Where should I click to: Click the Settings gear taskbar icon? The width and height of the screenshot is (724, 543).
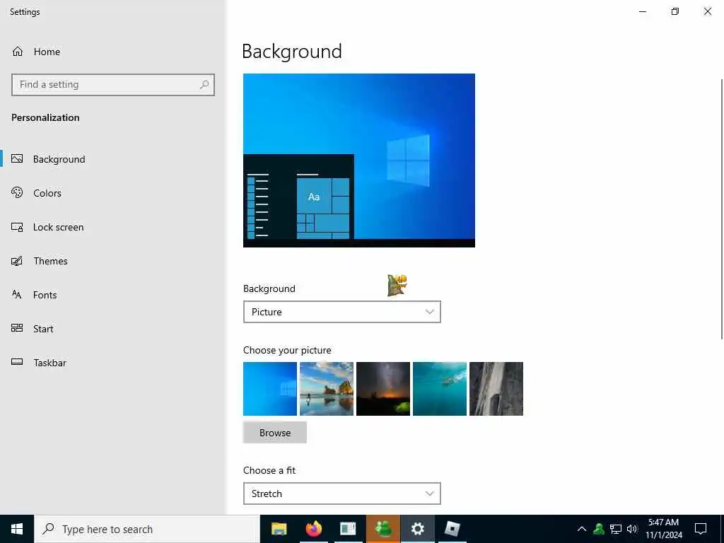(x=418, y=529)
